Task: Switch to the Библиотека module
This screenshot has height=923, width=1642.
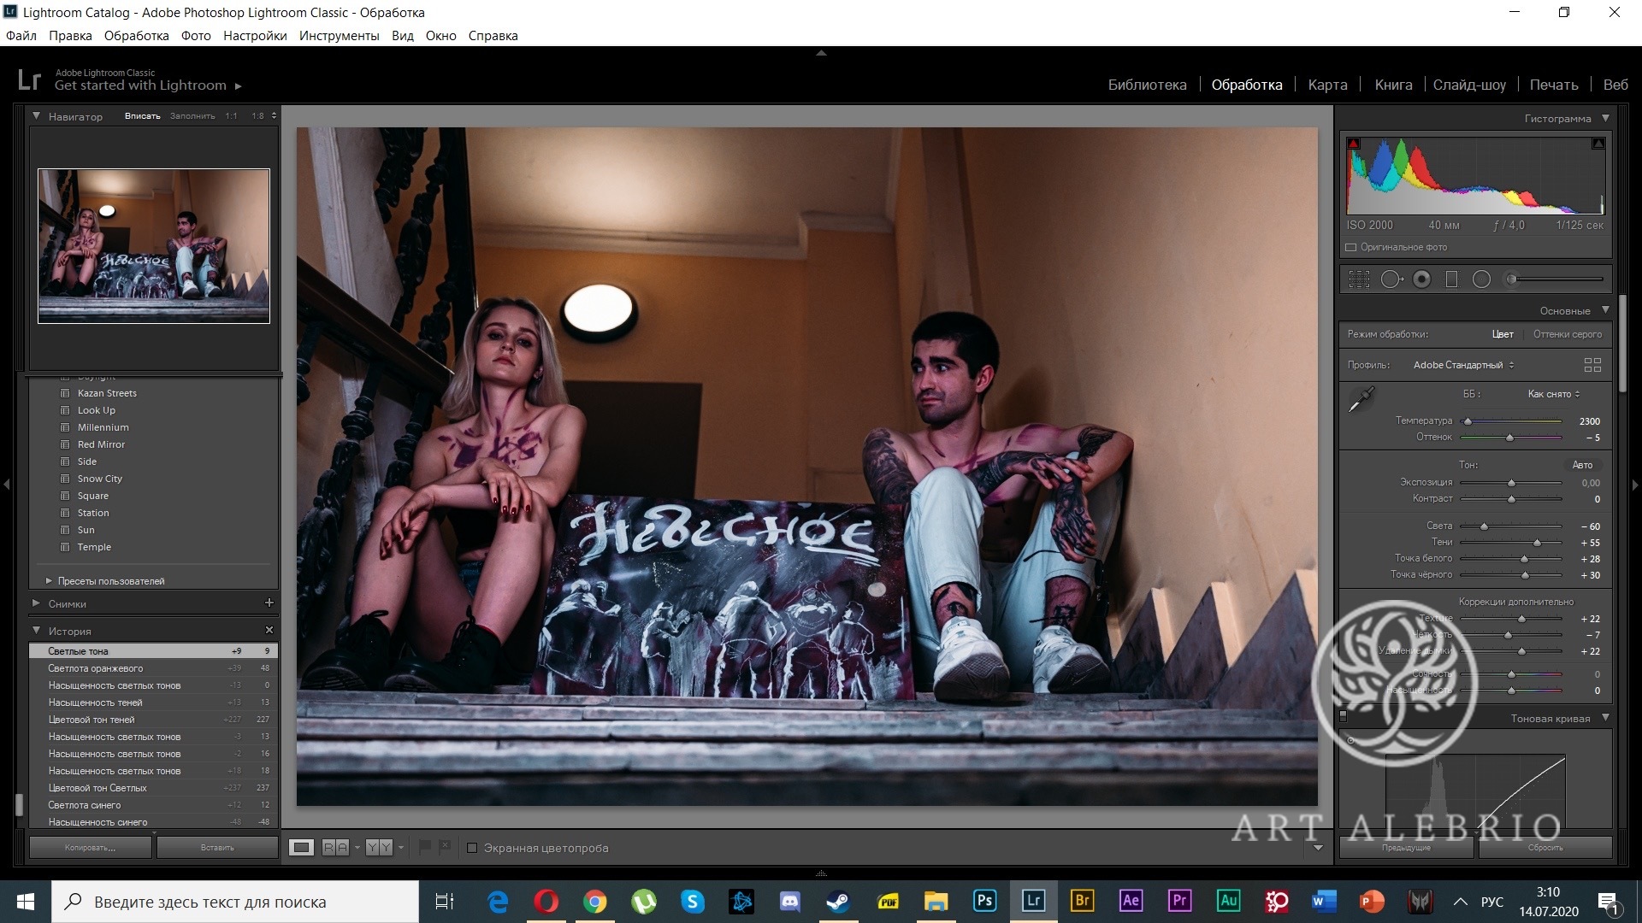Action: [1147, 85]
